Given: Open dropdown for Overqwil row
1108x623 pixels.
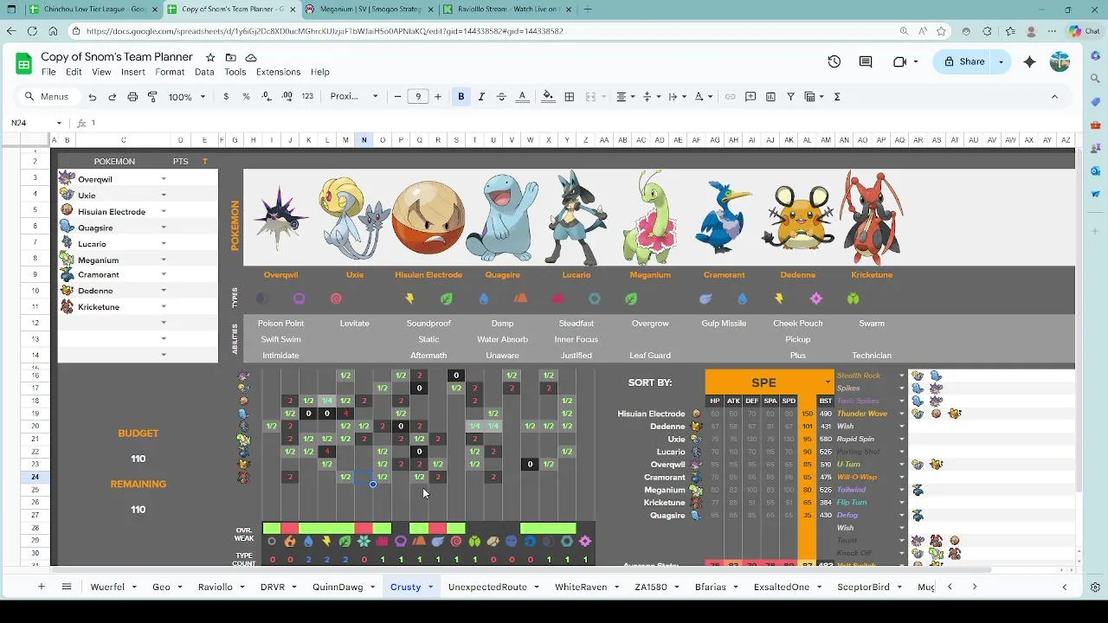Looking at the screenshot, I should [x=164, y=179].
